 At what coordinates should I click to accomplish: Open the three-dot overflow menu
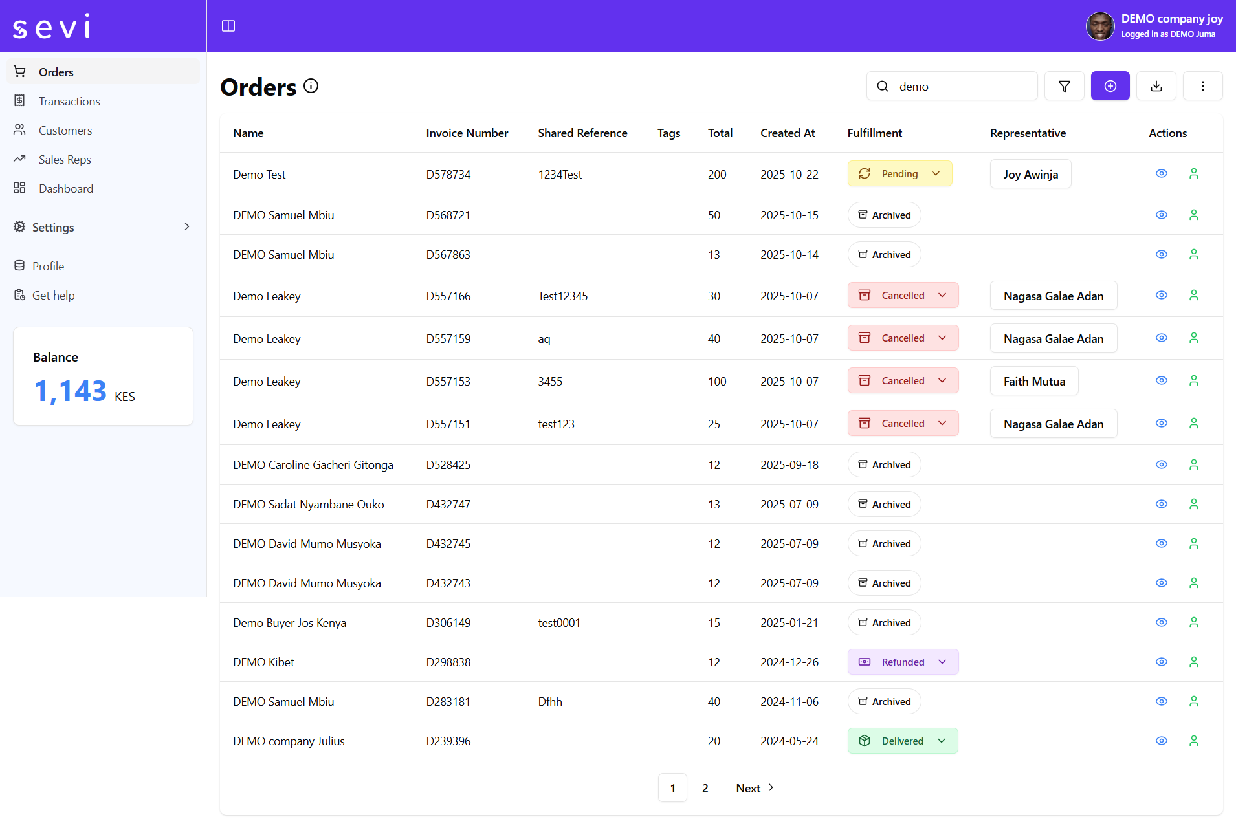point(1202,85)
